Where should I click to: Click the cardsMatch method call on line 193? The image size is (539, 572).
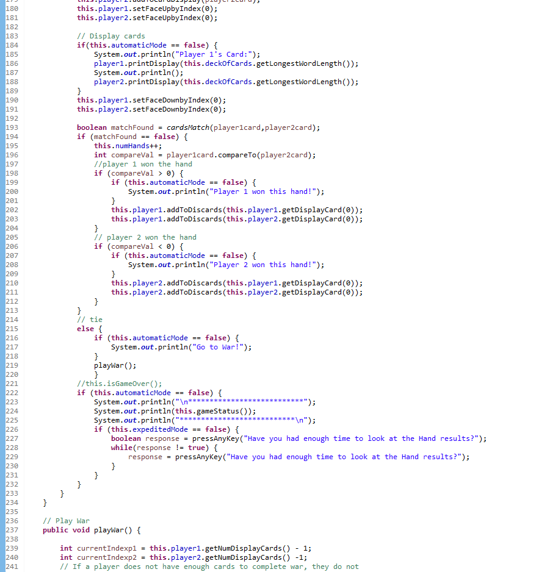click(188, 127)
